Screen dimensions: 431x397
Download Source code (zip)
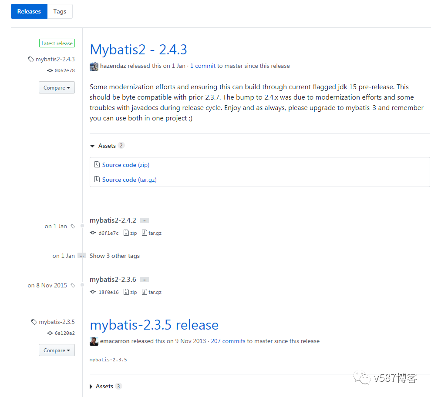[126, 165]
